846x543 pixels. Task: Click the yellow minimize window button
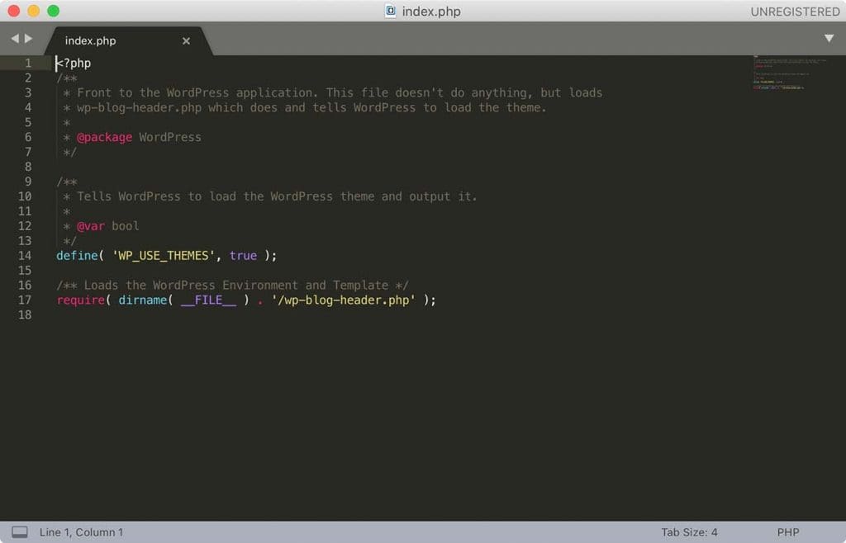(33, 11)
